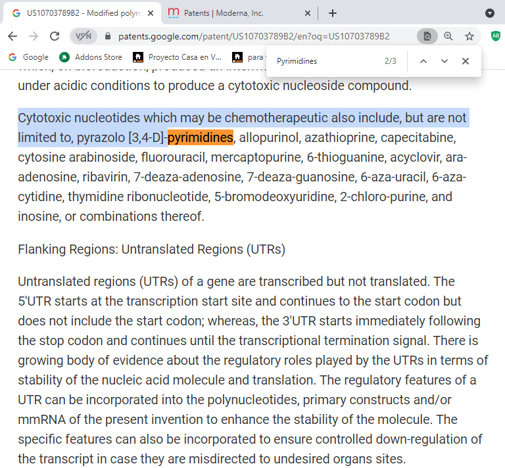Click the browser back arrow

[x=13, y=36]
